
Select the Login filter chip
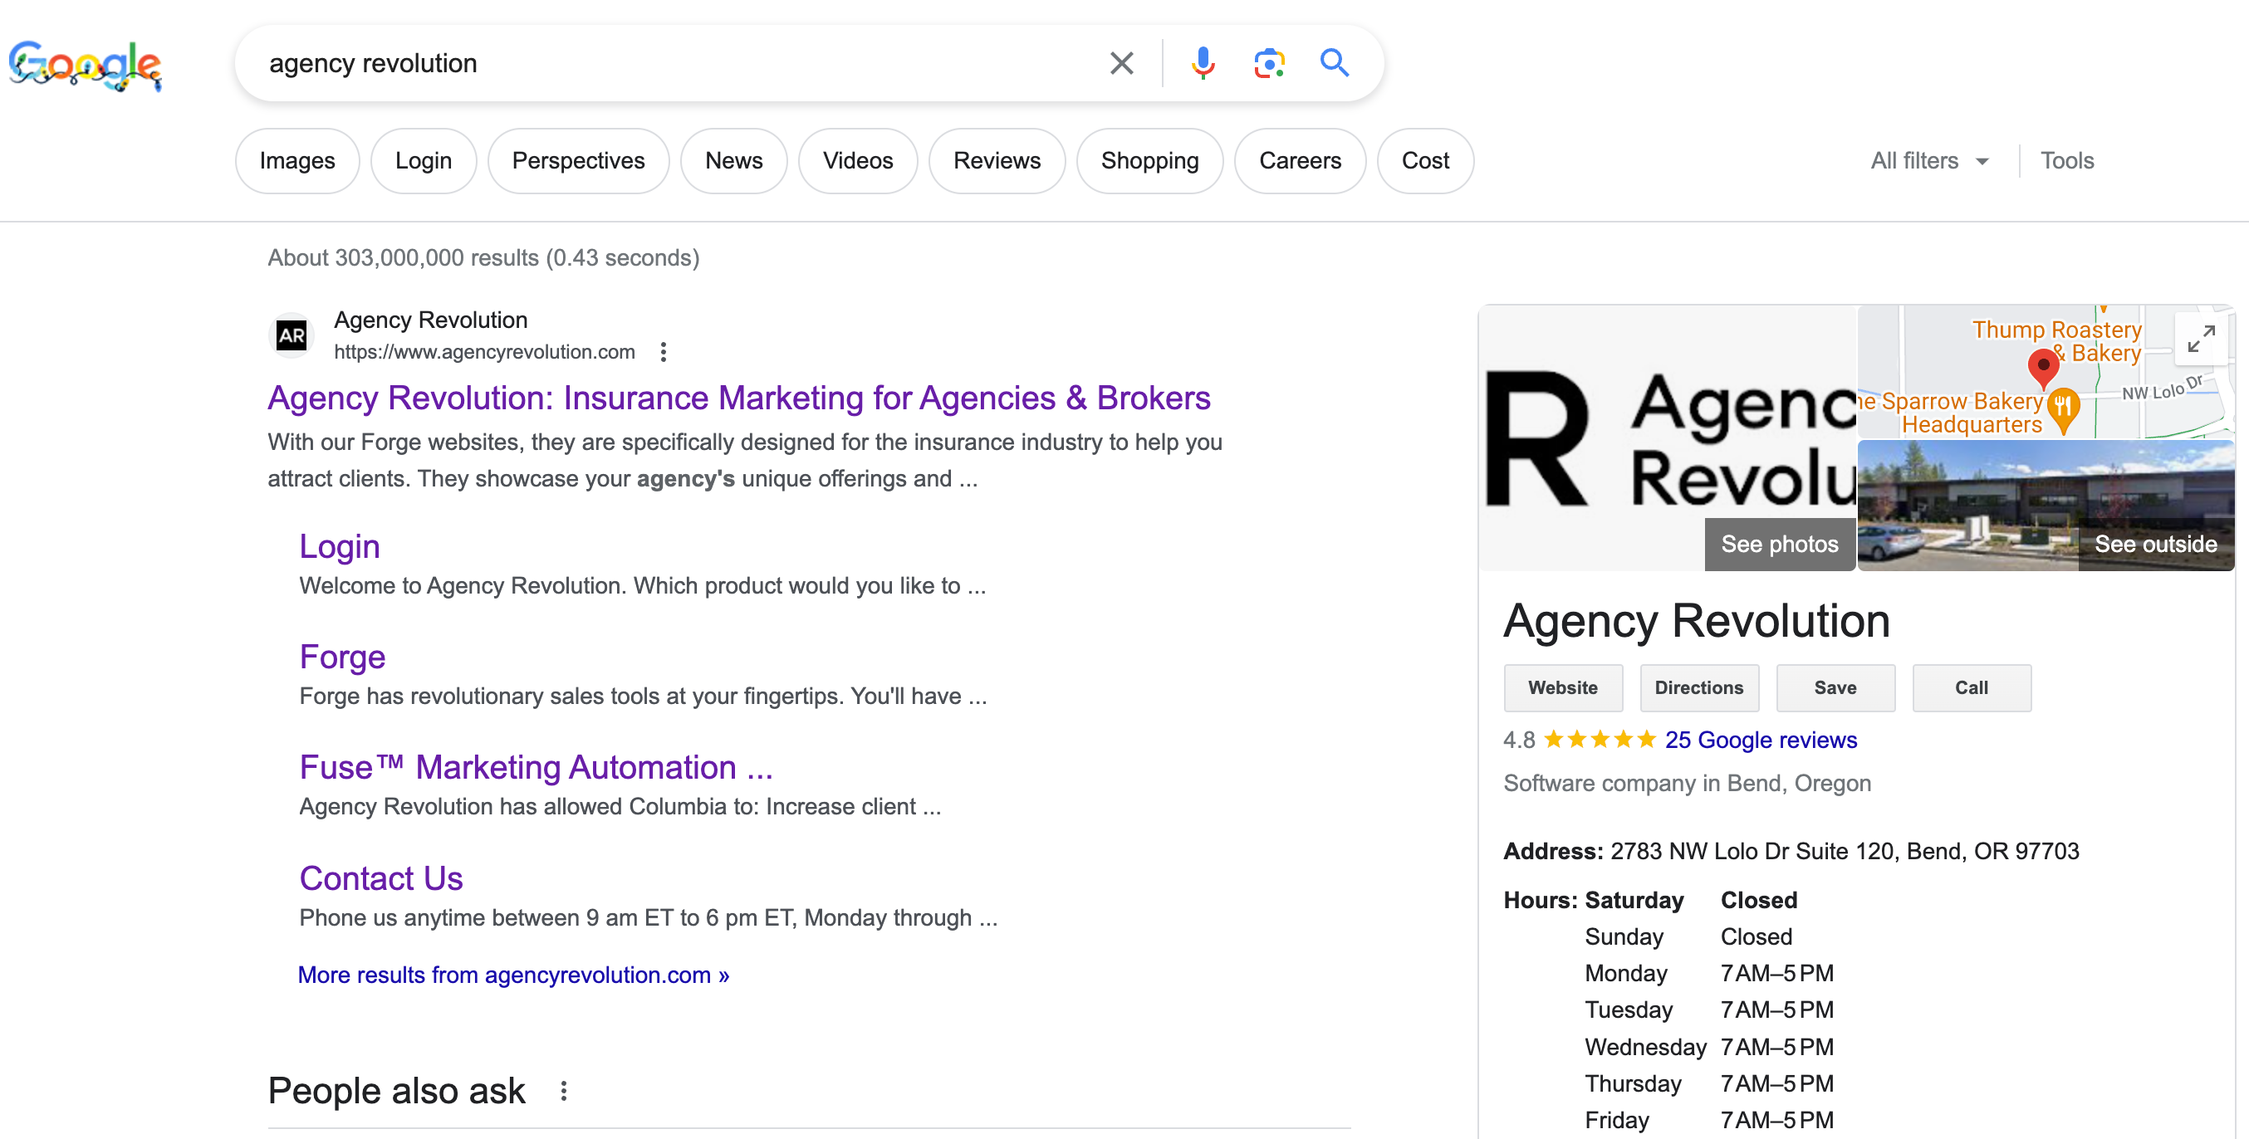pyautogui.click(x=424, y=160)
